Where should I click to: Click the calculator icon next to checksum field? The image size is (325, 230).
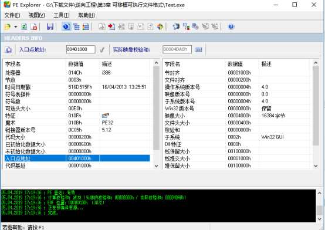coord(198,49)
